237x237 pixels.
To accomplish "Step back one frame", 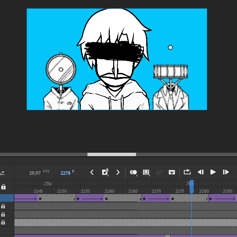I will point(201,172).
